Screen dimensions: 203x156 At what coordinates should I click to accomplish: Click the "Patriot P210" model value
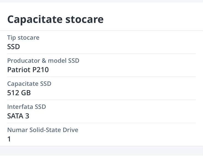[28, 70]
